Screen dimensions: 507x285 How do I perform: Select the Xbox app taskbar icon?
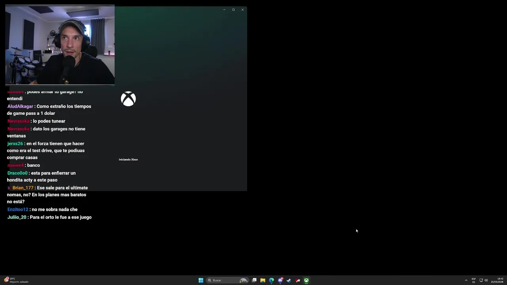coord(306,280)
